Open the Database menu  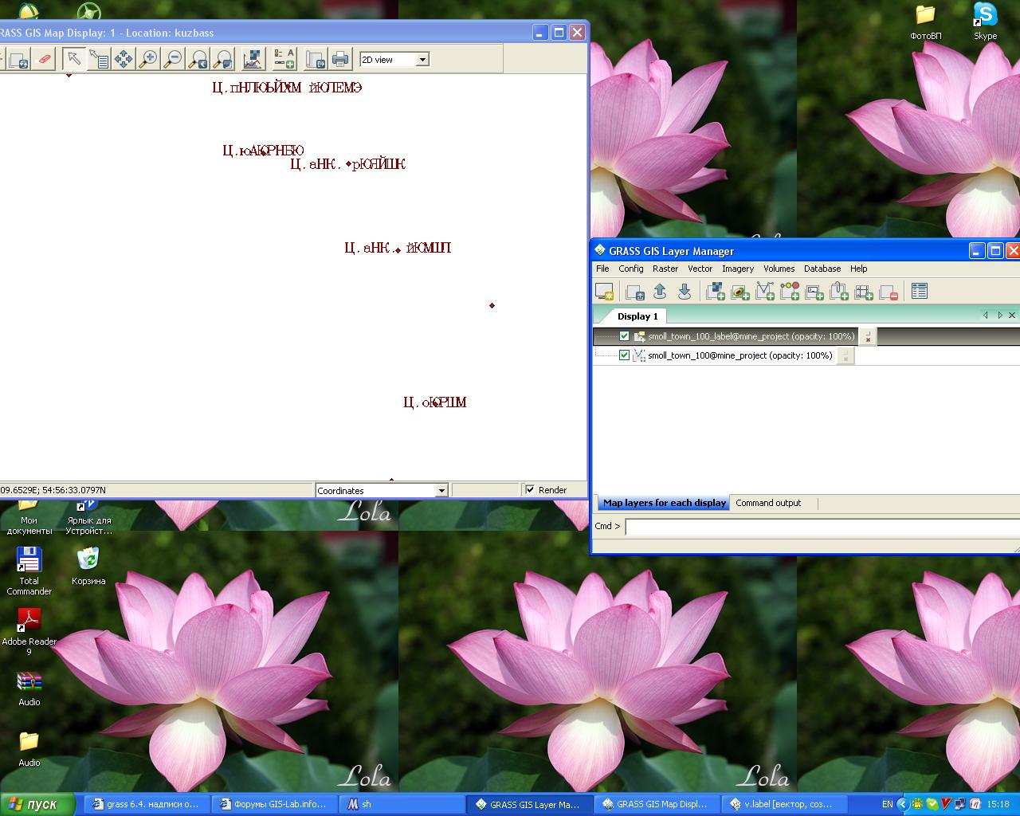822,269
